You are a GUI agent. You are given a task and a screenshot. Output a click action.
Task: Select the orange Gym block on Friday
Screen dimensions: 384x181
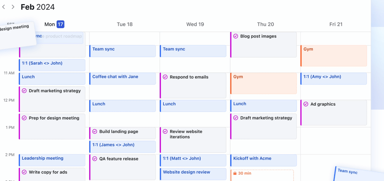point(333,55)
